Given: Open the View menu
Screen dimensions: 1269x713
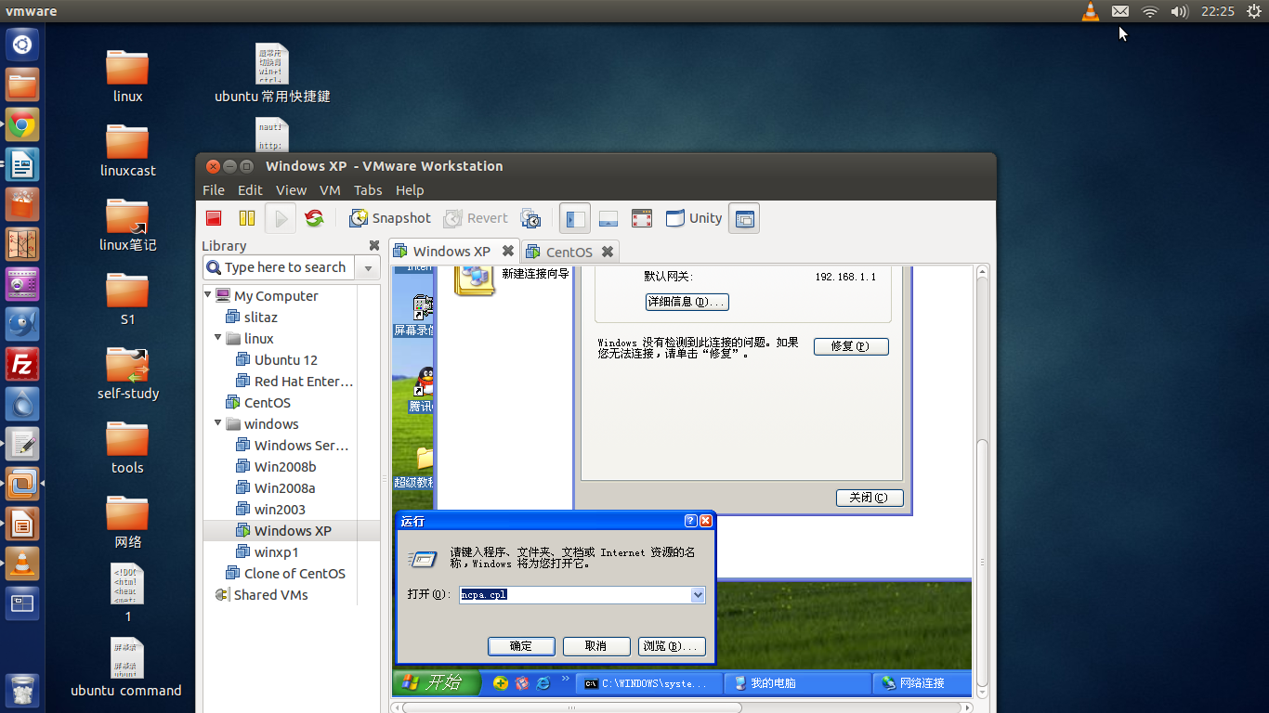Looking at the screenshot, I should (291, 189).
